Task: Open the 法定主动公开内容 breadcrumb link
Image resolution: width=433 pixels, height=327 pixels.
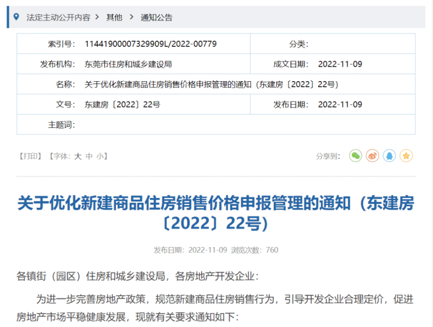Action: click(x=59, y=18)
